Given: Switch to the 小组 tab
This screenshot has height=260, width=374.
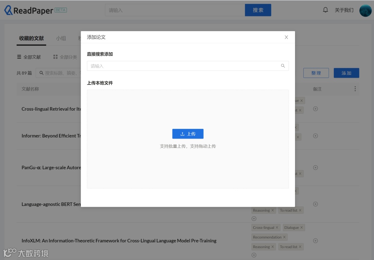Looking at the screenshot, I should coord(61,38).
